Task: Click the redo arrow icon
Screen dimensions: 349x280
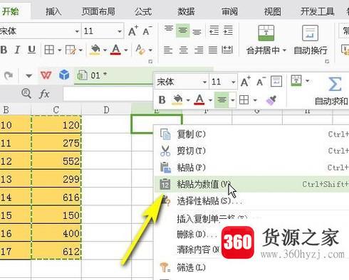Action: point(9,75)
